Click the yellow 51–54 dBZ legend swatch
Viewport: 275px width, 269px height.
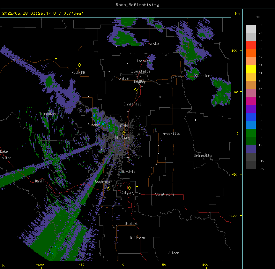click(251, 69)
